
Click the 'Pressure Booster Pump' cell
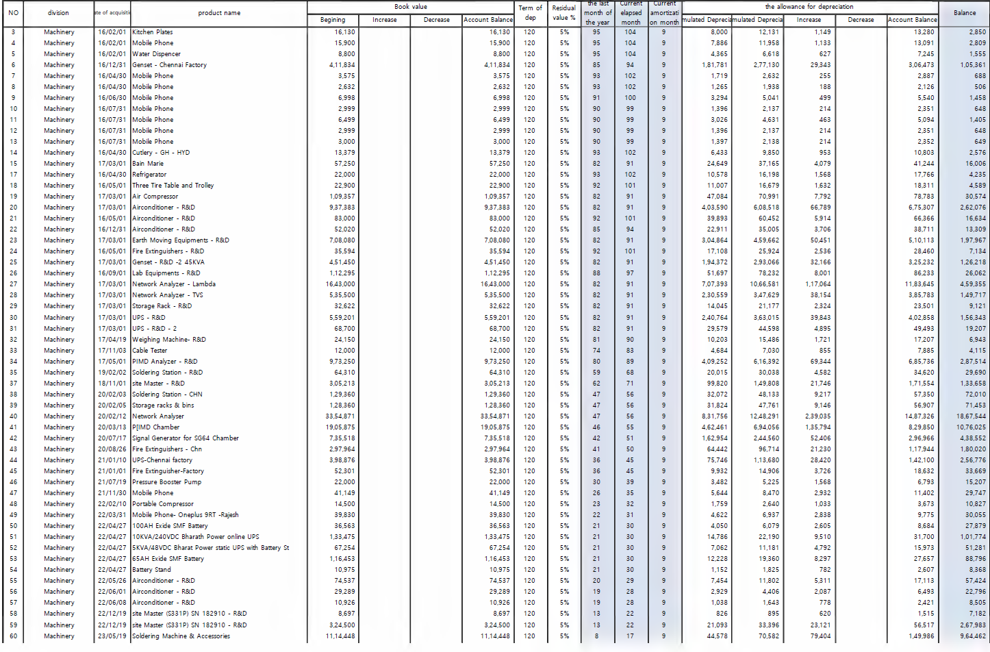(167, 482)
